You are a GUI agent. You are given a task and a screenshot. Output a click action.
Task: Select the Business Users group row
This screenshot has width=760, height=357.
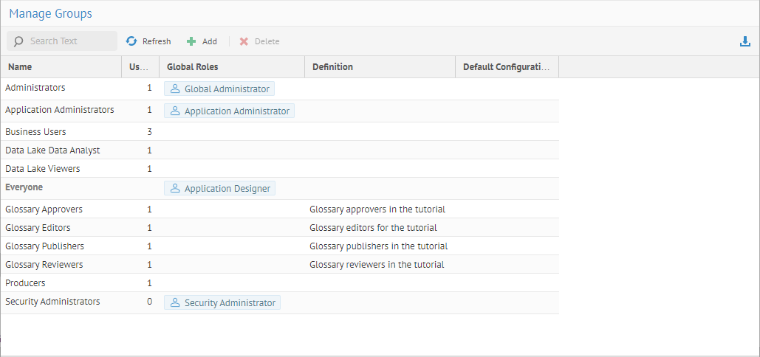35,132
